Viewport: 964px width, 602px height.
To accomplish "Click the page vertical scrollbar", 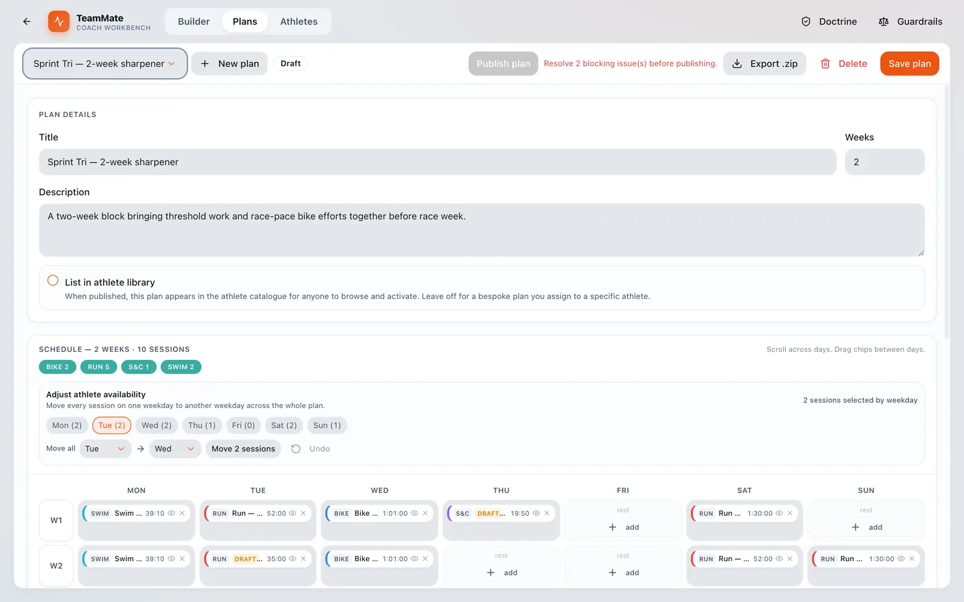I will coord(947,213).
